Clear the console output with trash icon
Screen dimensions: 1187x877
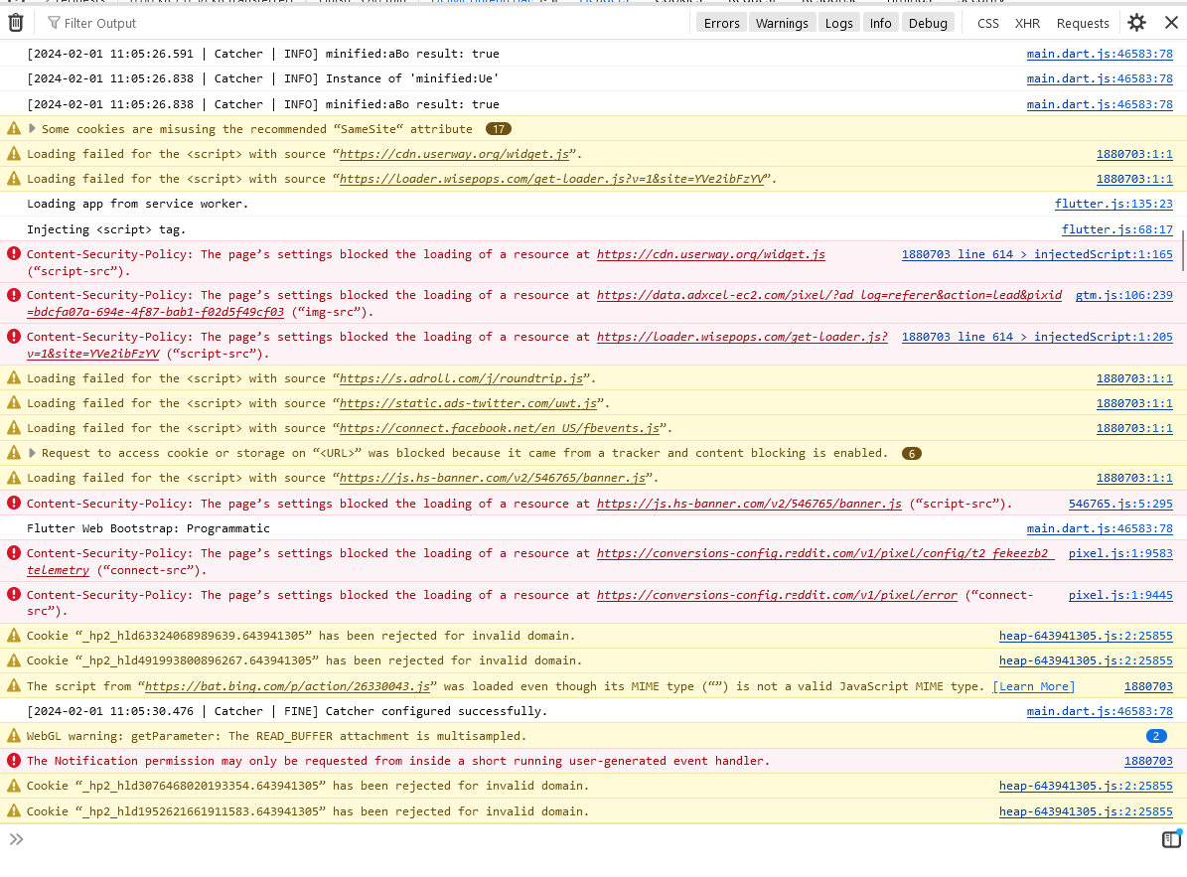(16, 23)
